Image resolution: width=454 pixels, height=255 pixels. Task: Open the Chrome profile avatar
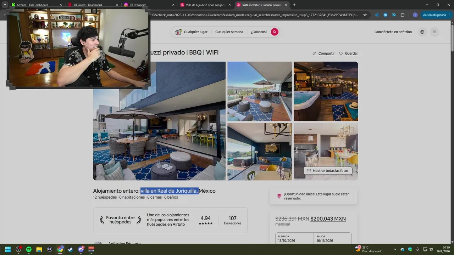[415, 15]
